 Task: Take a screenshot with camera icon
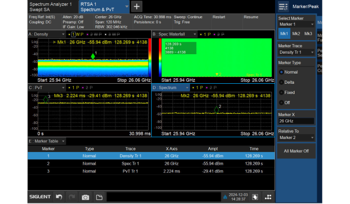pyautogui.click(x=85, y=197)
